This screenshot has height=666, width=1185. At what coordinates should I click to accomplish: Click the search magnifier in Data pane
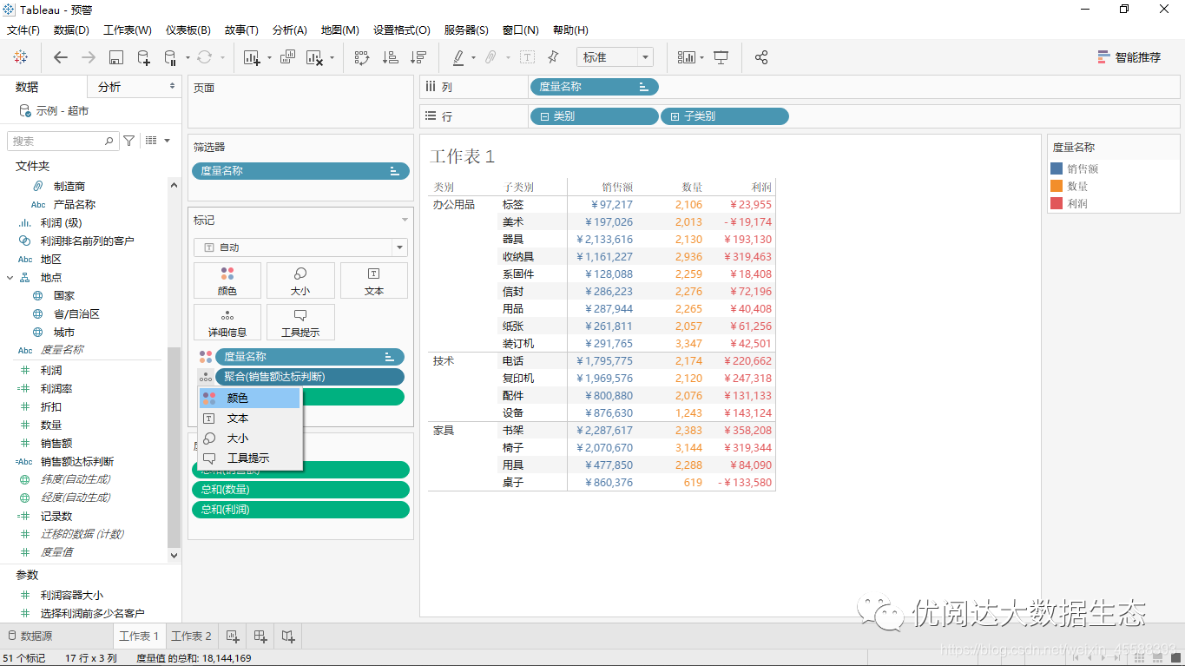click(109, 141)
